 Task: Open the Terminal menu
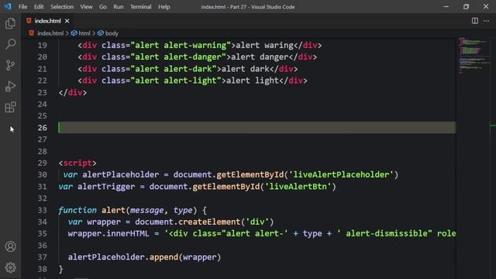coord(141,7)
